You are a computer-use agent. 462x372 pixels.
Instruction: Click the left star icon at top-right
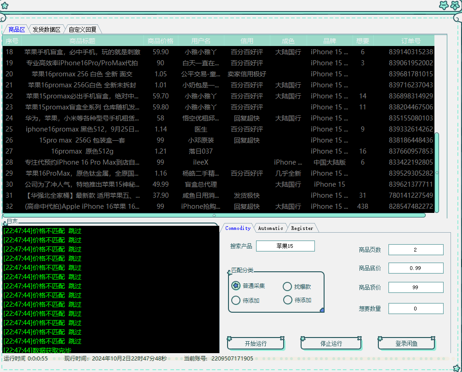tap(444, 6)
